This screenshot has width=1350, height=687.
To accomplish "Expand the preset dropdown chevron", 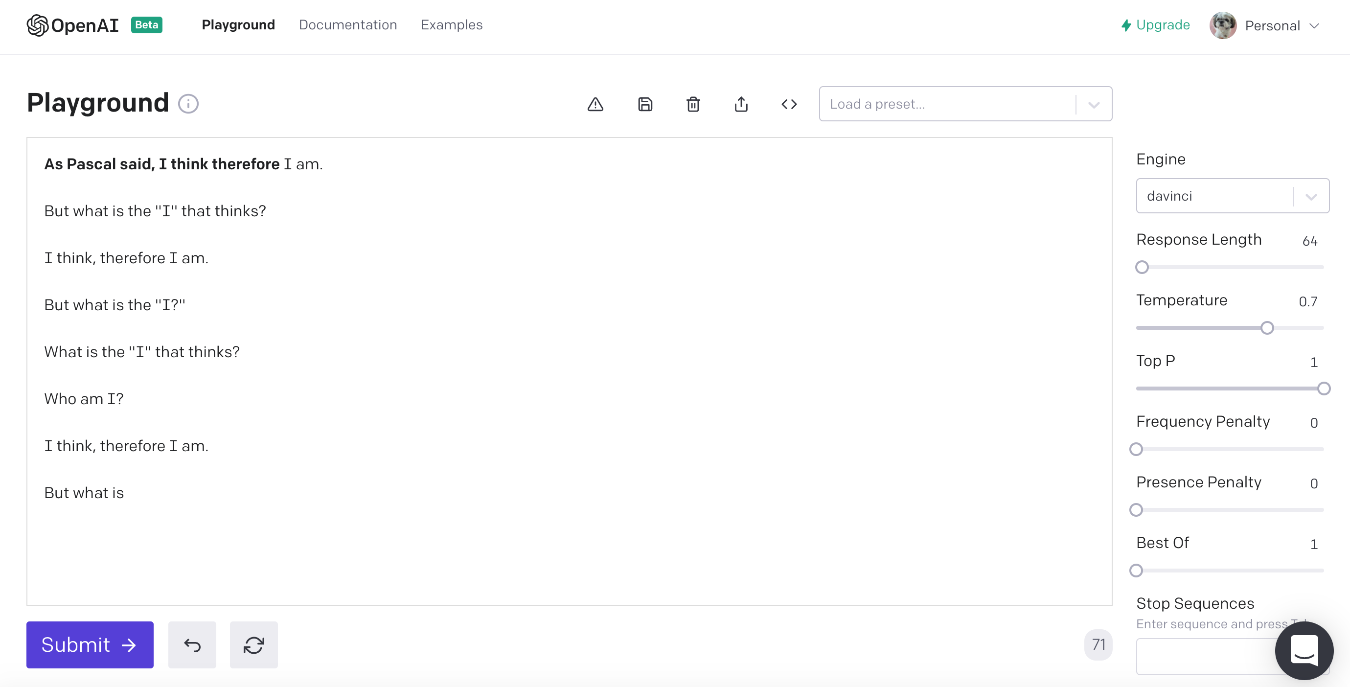I will click(1094, 104).
